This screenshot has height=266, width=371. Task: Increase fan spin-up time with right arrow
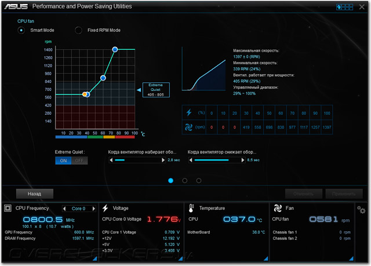click(x=163, y=160)
